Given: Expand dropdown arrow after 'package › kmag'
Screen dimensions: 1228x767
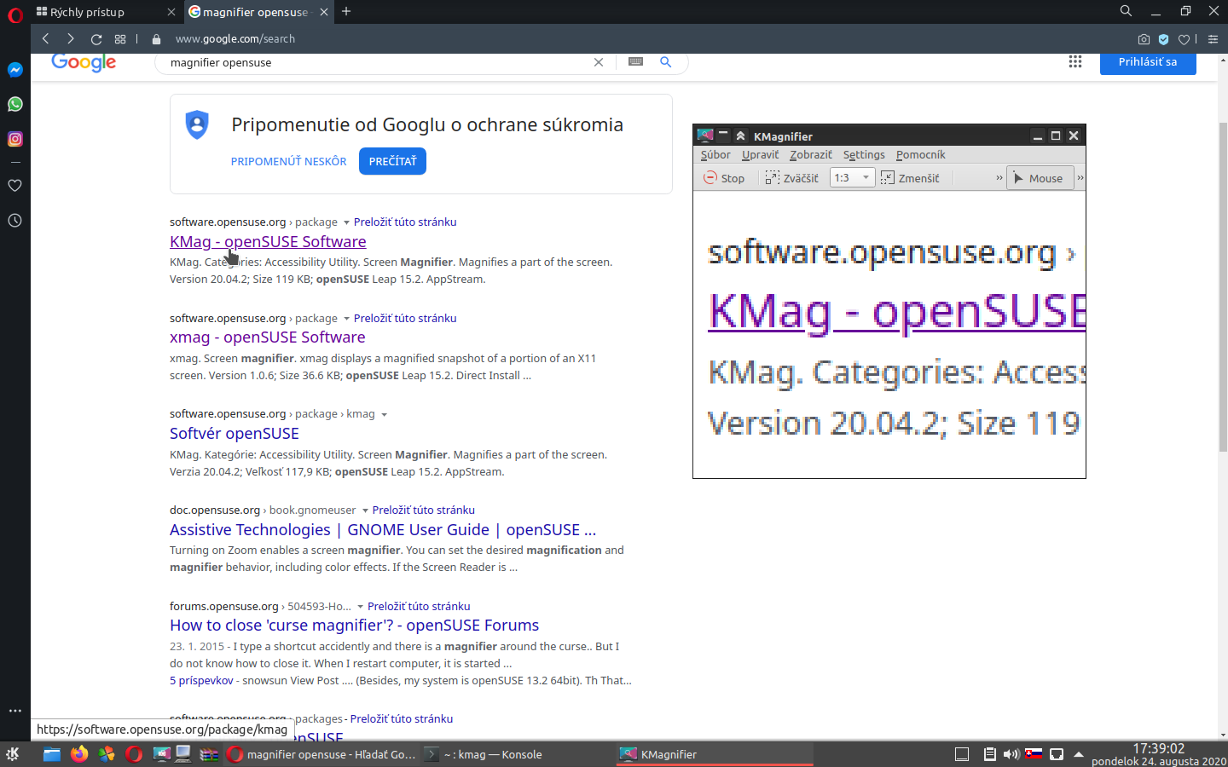Looking at the screenshot, I should 384,414.
